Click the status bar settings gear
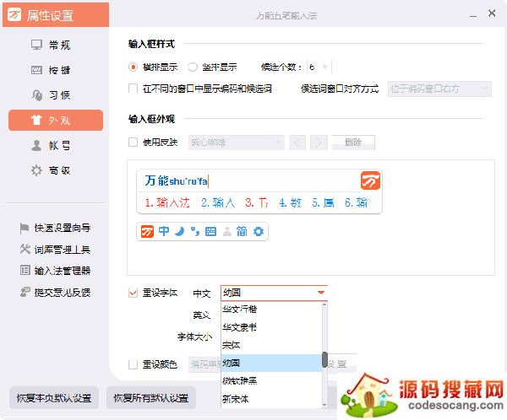 259,231
